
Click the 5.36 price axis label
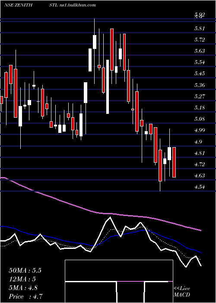tap(200, 85)
